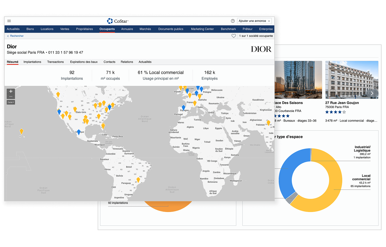Favorite Dior with the heart icon
The image size is (386, 247).
coord(234,36)
